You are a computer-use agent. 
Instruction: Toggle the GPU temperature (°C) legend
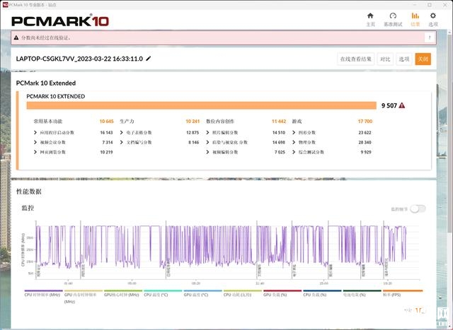[x=203, y=294]
